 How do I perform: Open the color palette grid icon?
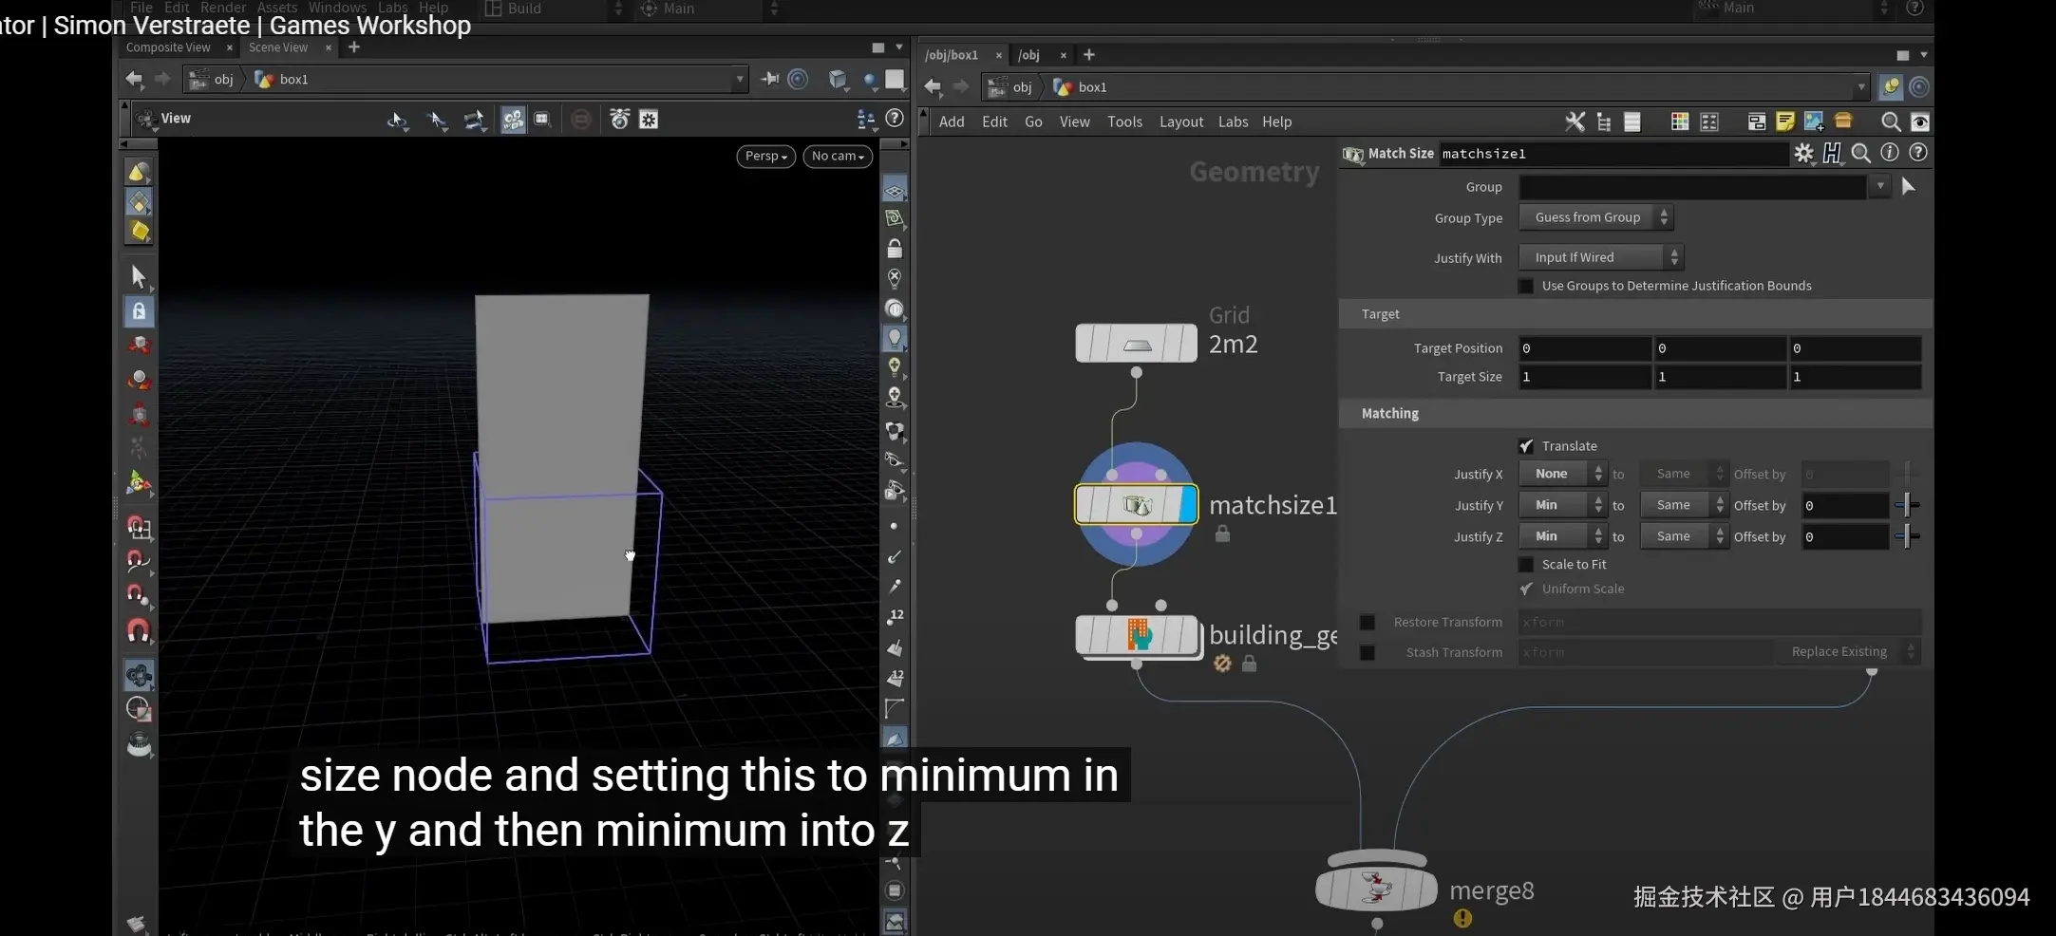click(x=1680, y=122)
